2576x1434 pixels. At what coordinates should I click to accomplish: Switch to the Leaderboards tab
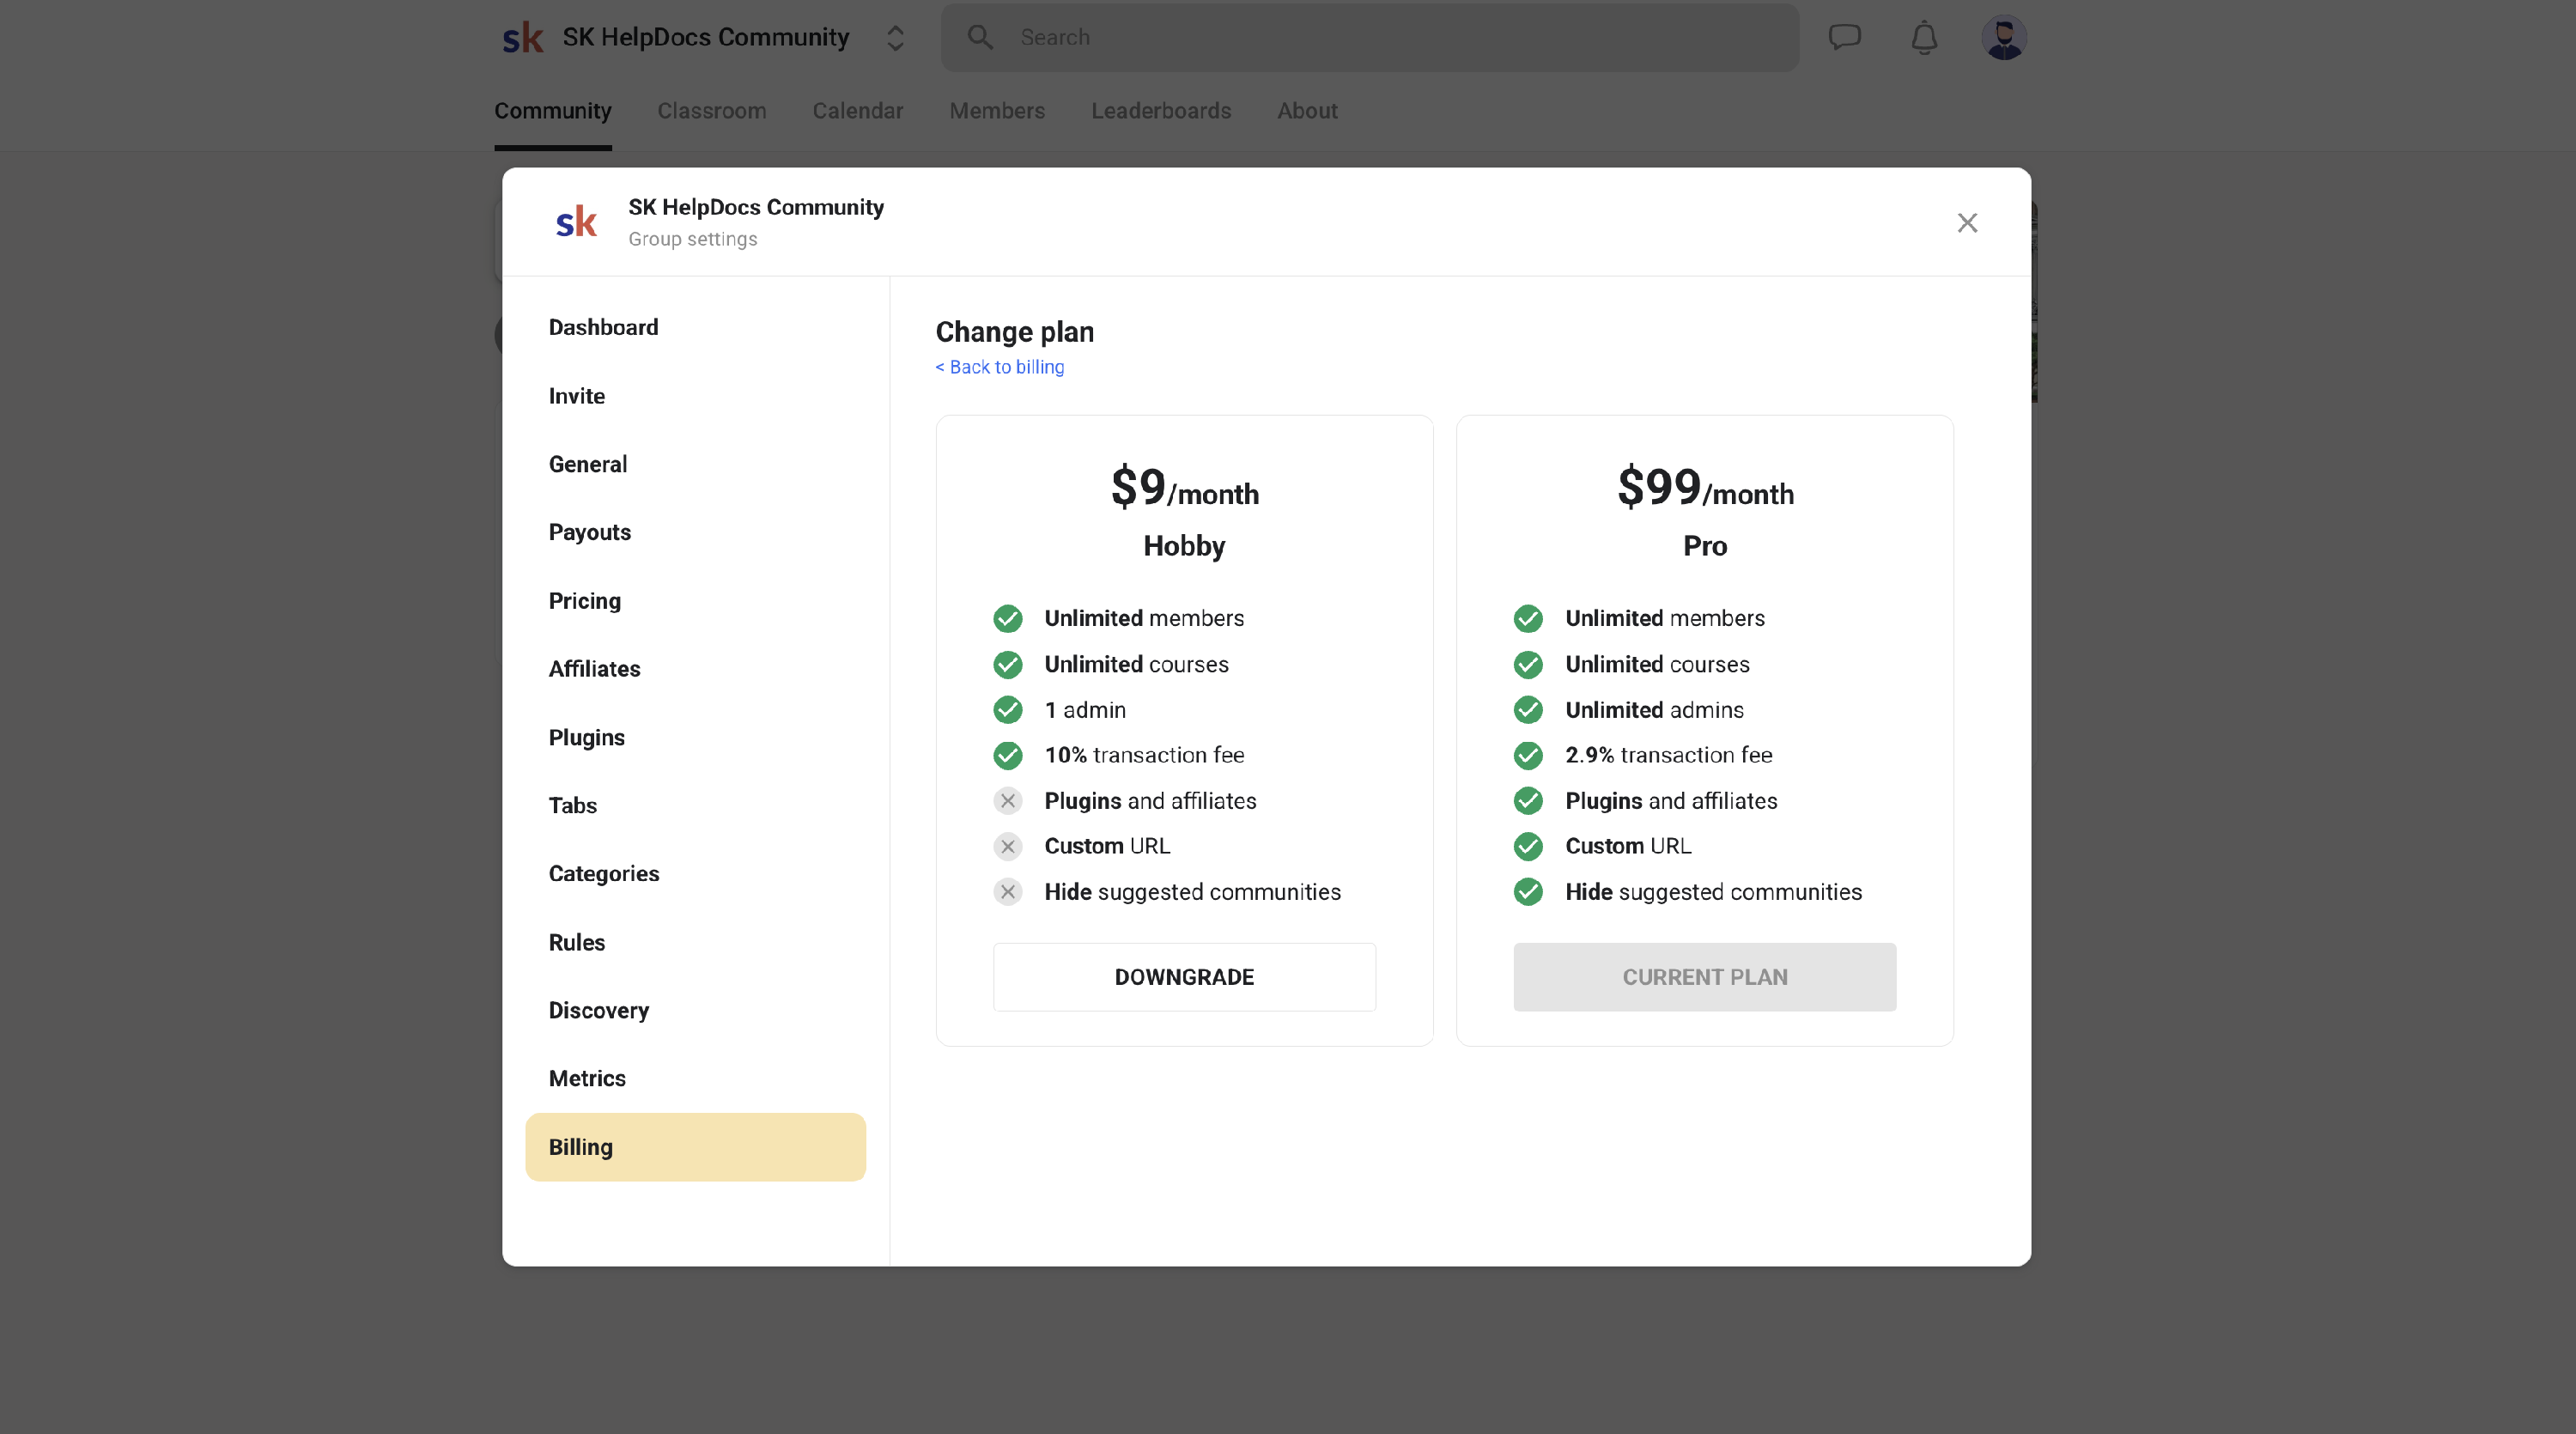coord(1160,111)
